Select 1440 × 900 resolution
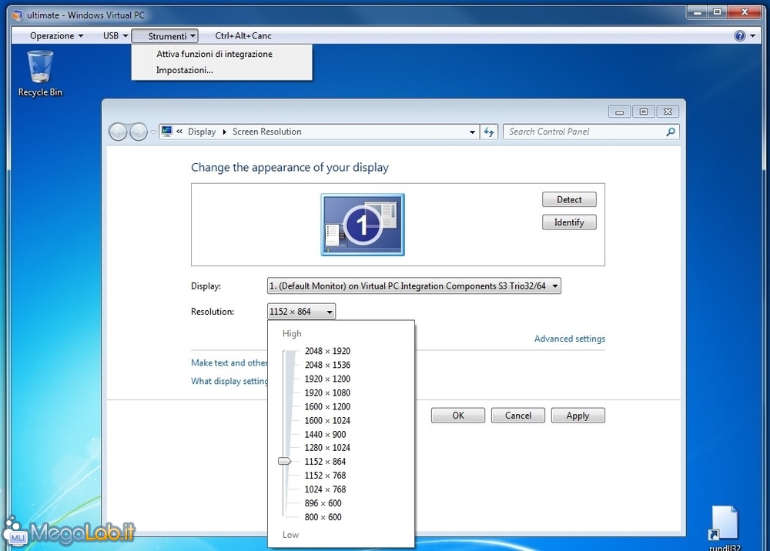The width and height of the screenshot is (770, 551). pyautogui.click(x=325, y=434)
